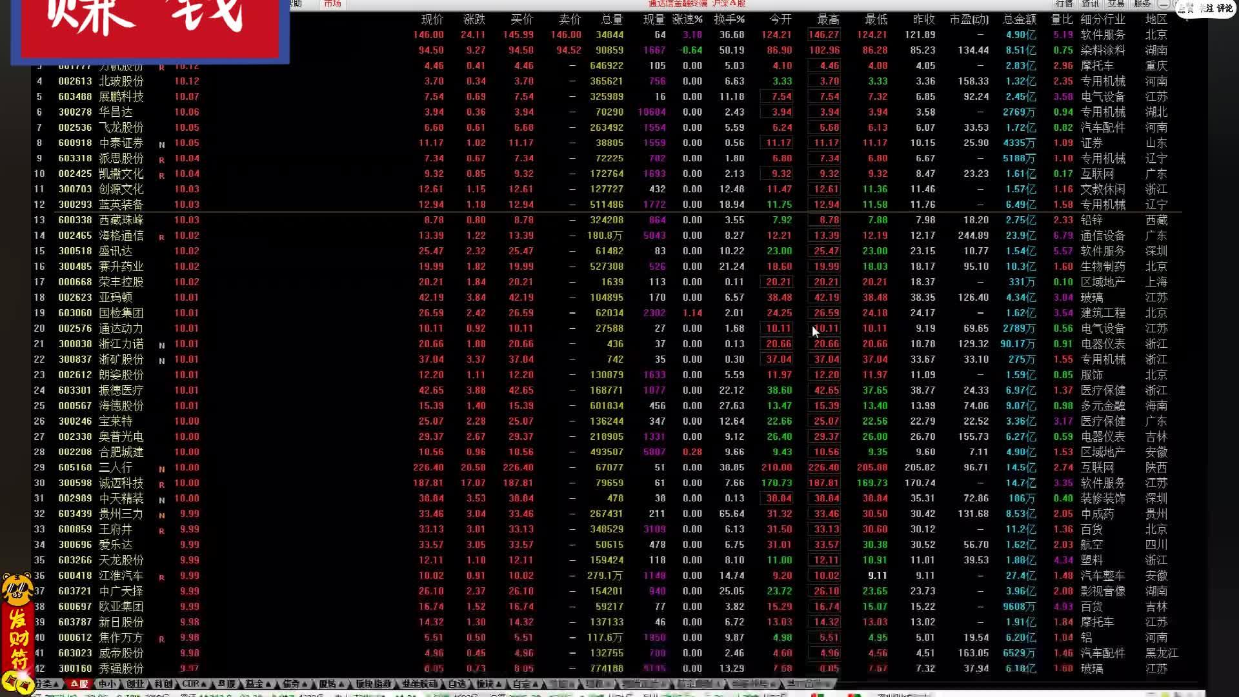
Task: Click the N marker beside 中泰证券
Action: tap(161, 145)
